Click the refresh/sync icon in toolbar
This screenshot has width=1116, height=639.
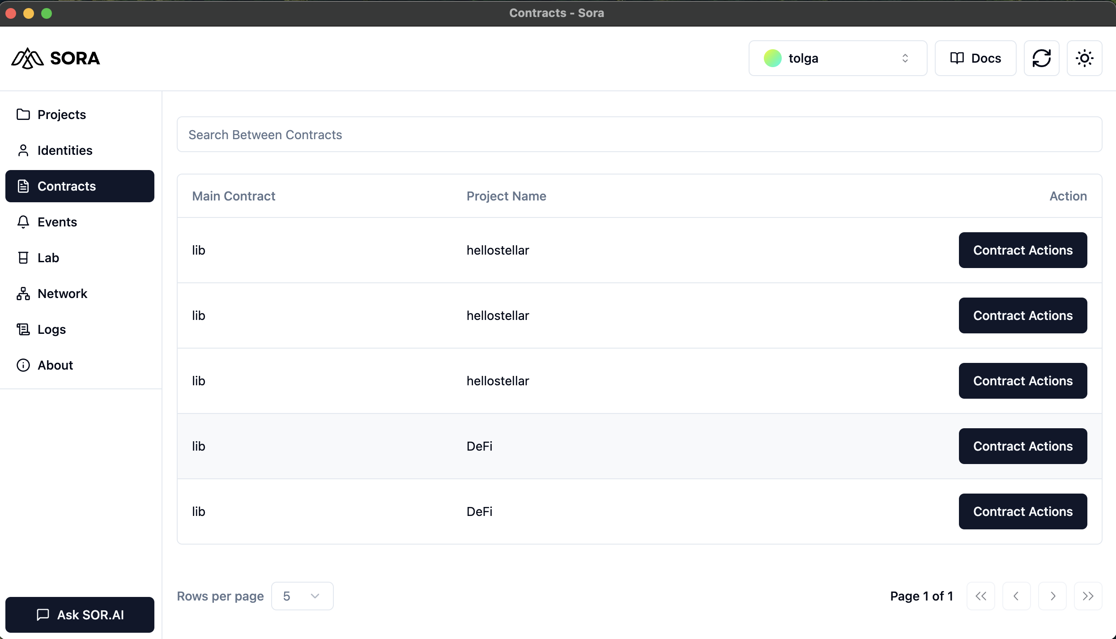(x=1042, y=58)
